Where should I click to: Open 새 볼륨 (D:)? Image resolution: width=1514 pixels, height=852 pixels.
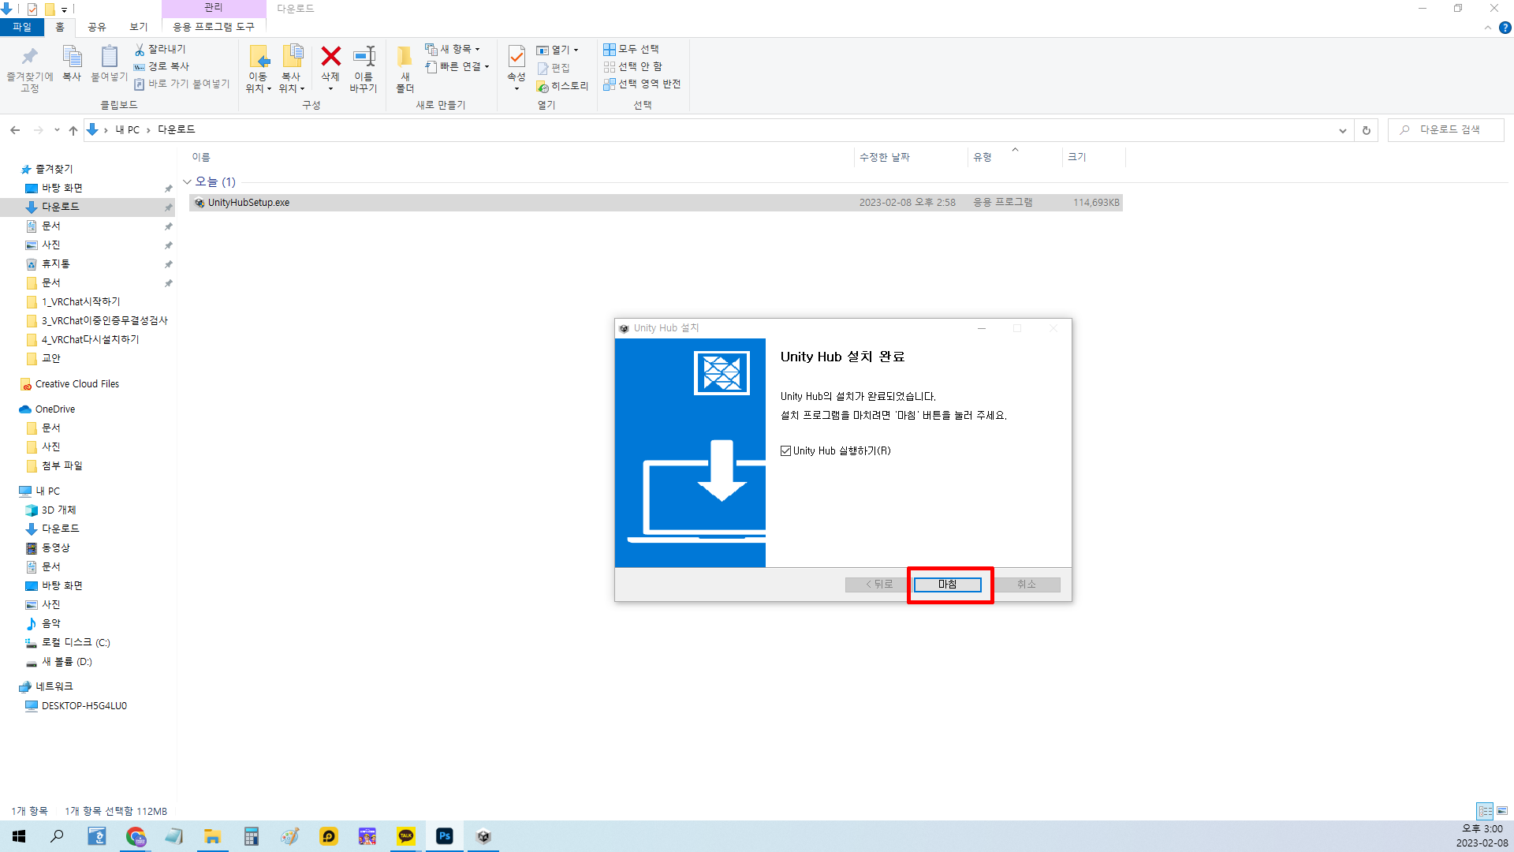tap(66, 662)
